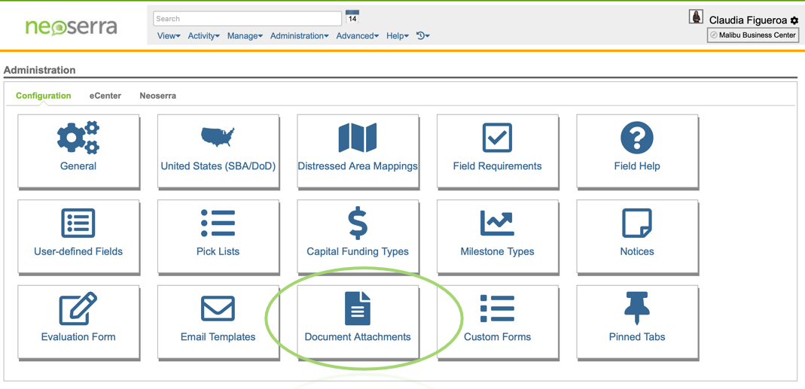Open Milestone Types chart icon
805x389 pixels.
coord(497,223)
